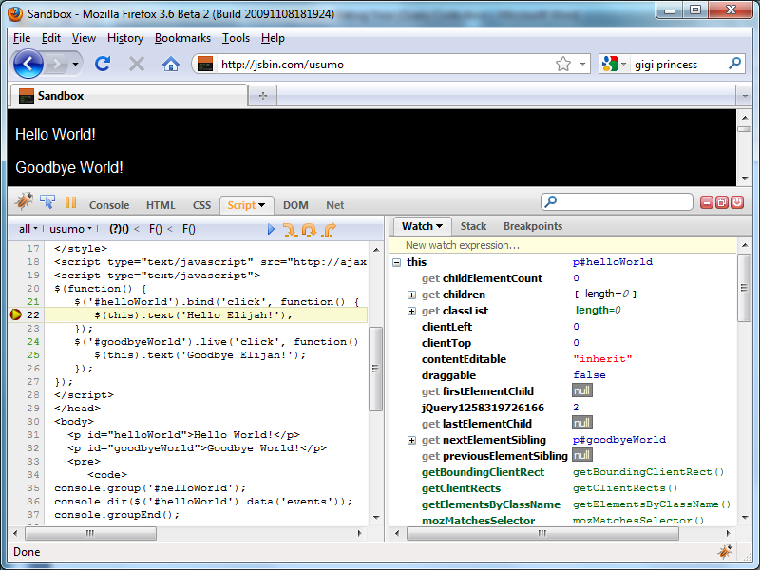Screen dimensions: 760x570
Task: Open the File menu
Action: tap(22, 38)
